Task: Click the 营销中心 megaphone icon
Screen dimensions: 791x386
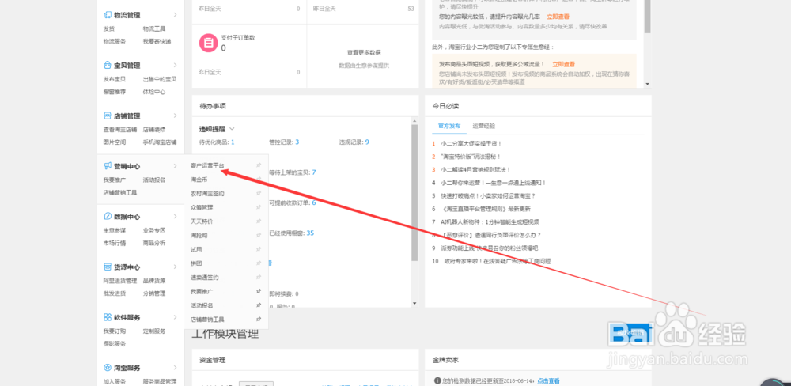Action: coord(108,166)
